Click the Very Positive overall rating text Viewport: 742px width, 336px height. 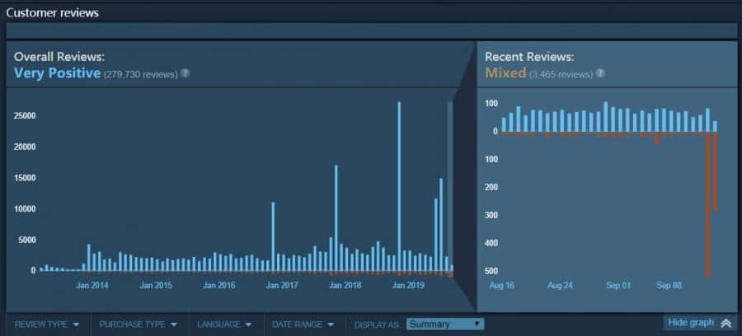click(x=57, y=72)
